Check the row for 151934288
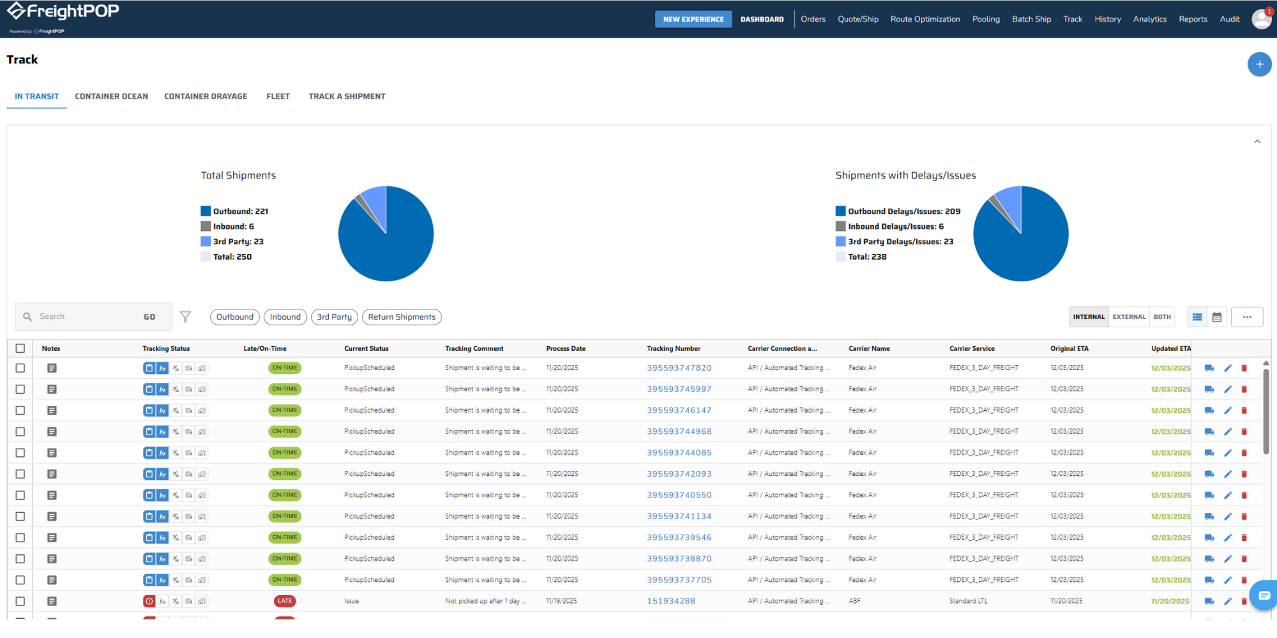 (x=20, y=601)
